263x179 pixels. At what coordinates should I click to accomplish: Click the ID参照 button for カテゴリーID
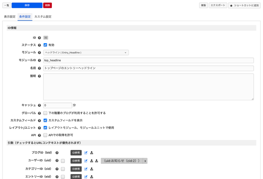pos(76,169)
